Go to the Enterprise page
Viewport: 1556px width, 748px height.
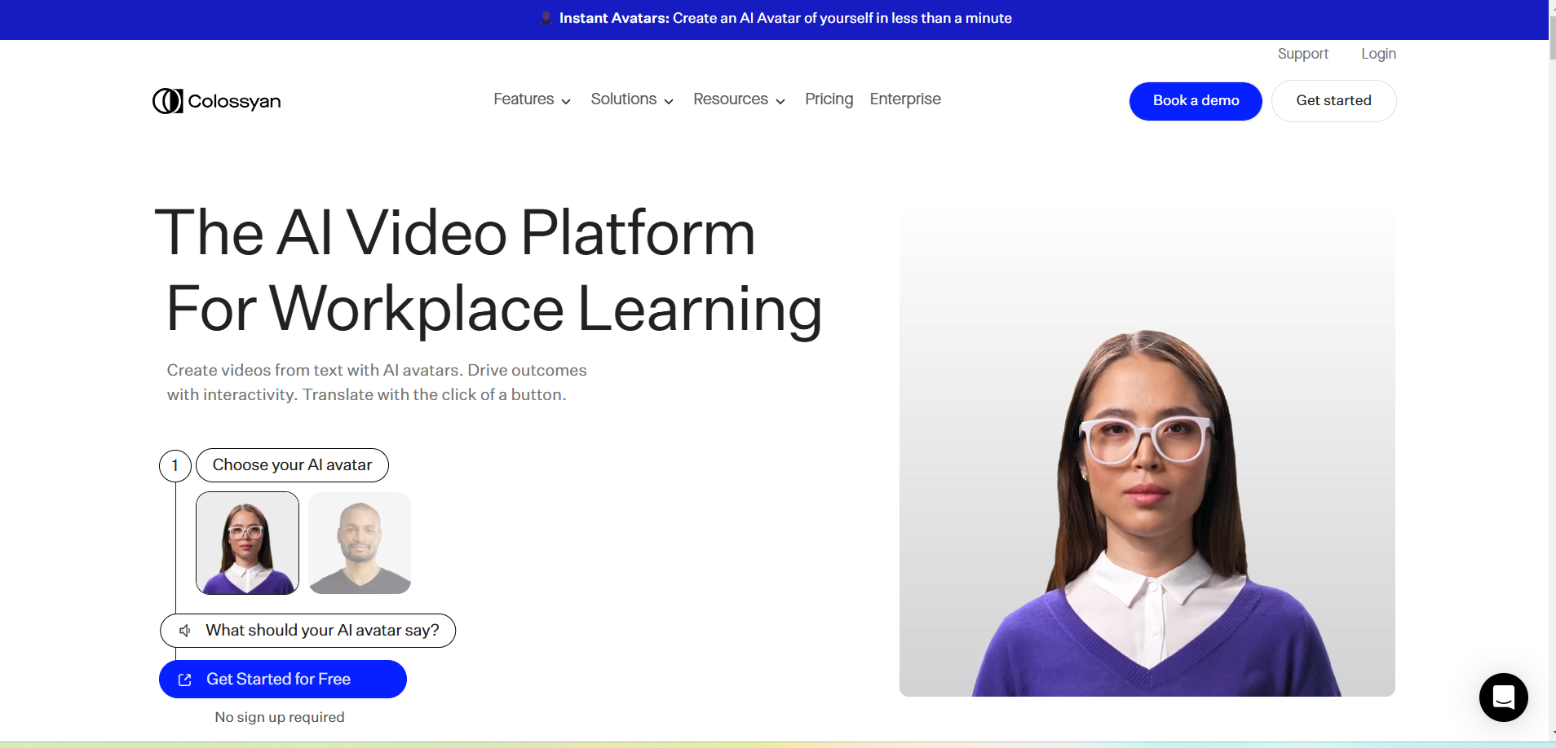[905, 99]
